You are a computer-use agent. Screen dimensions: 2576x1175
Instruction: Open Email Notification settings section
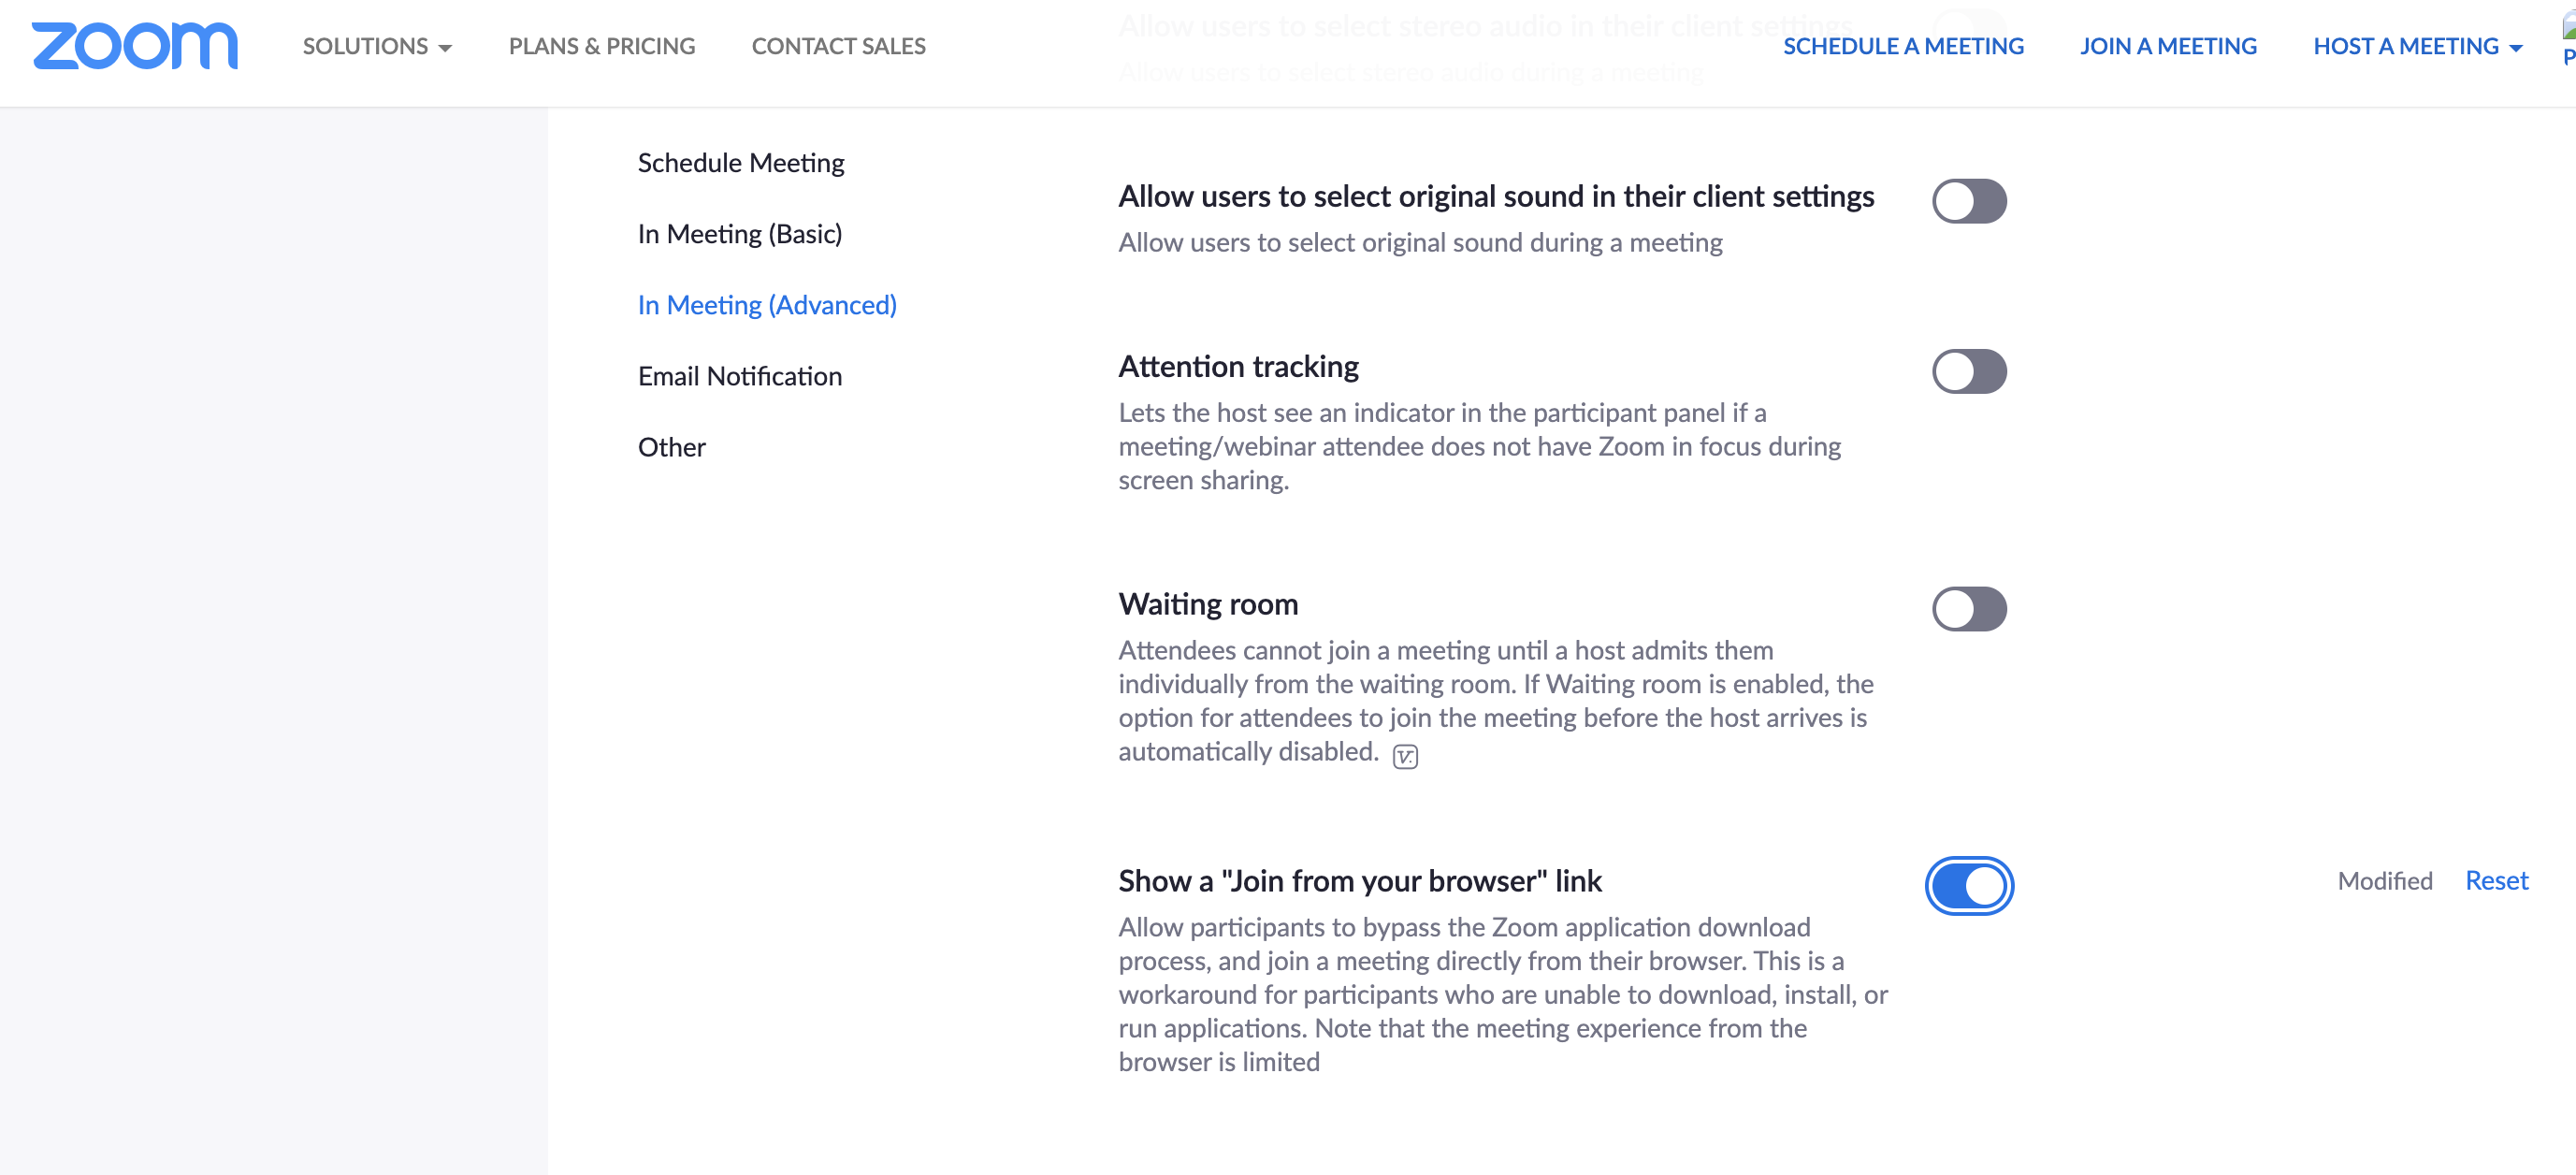pyautogui.click(x=739, y=376)
